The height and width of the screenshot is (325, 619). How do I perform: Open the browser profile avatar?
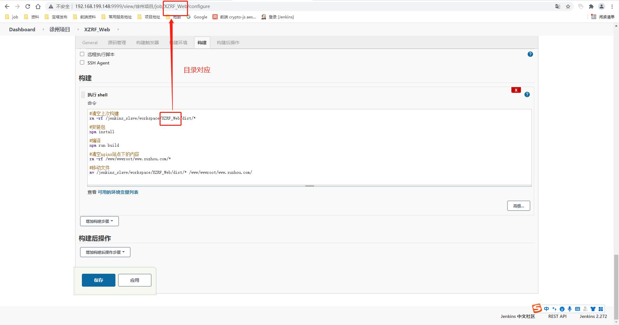coord(602,6)
